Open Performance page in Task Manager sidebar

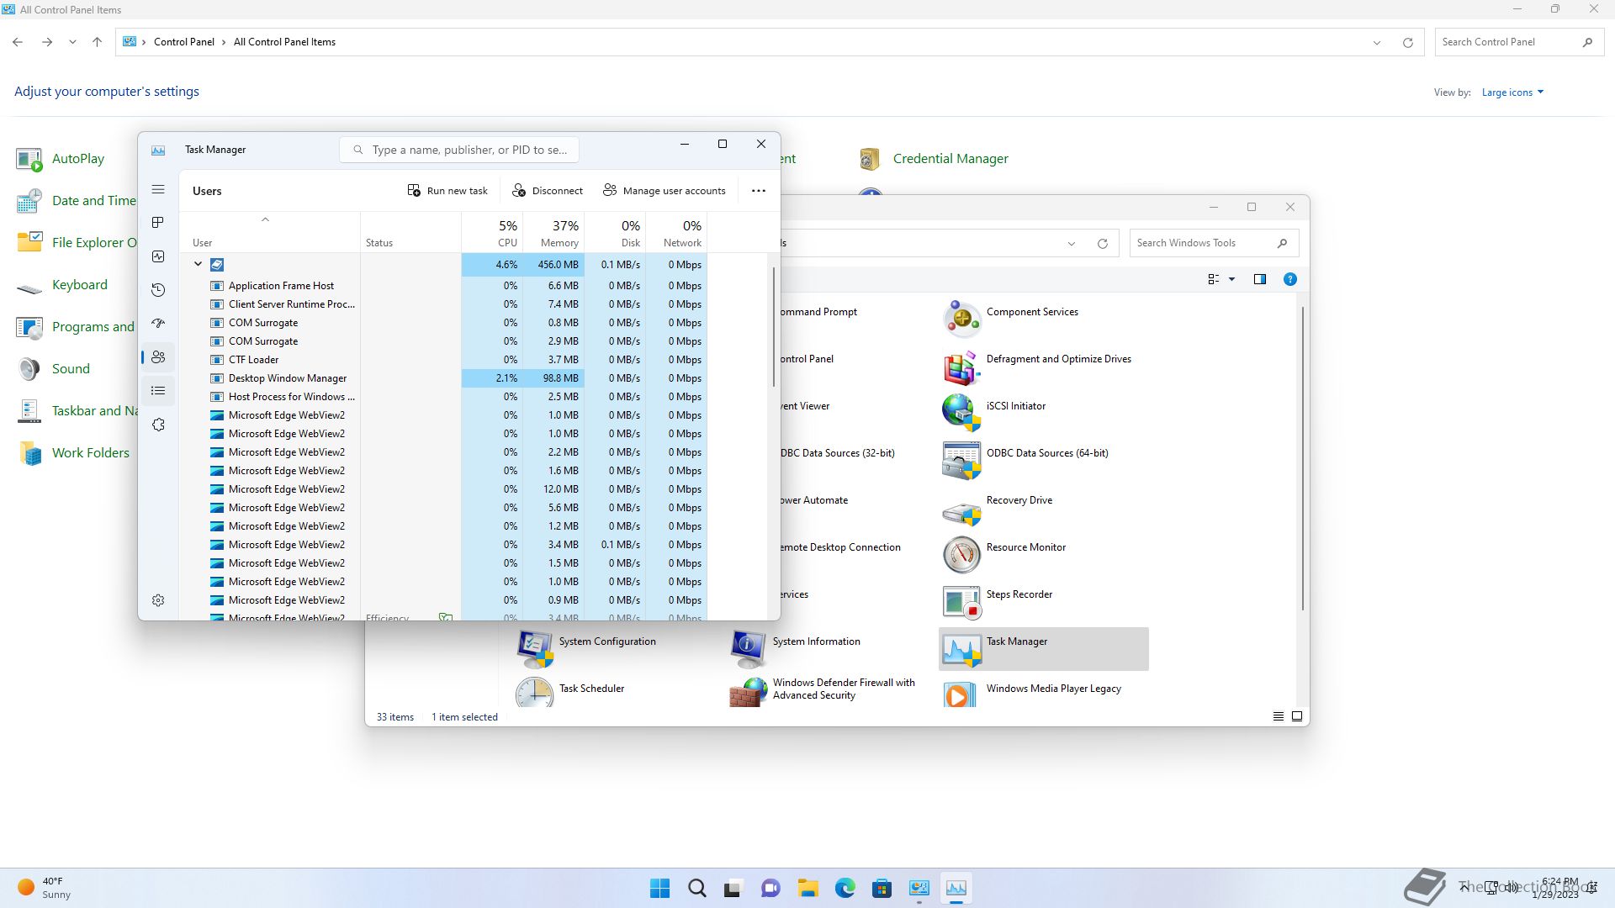158,256
